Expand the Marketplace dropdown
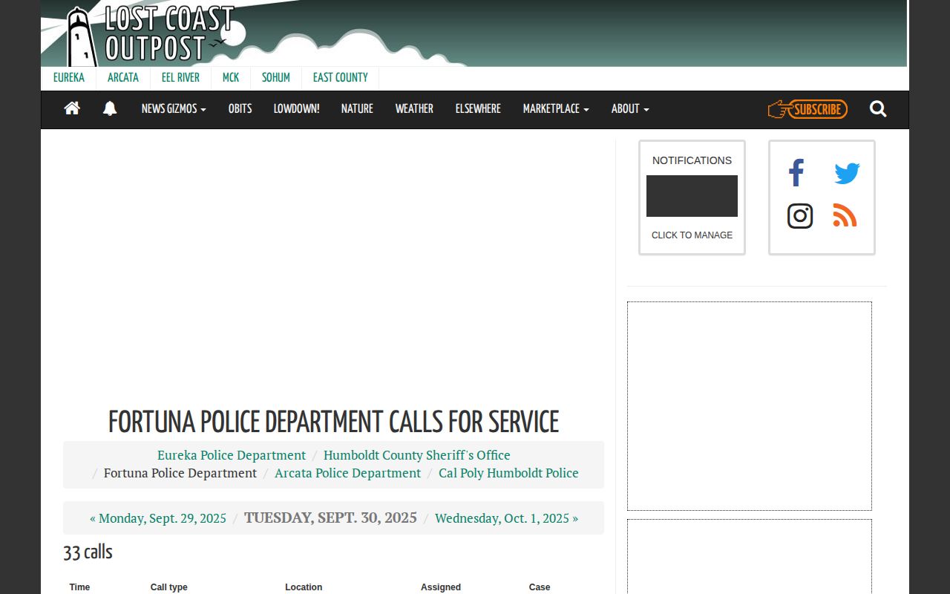This screenshot has width=950, height=594. 556,108
